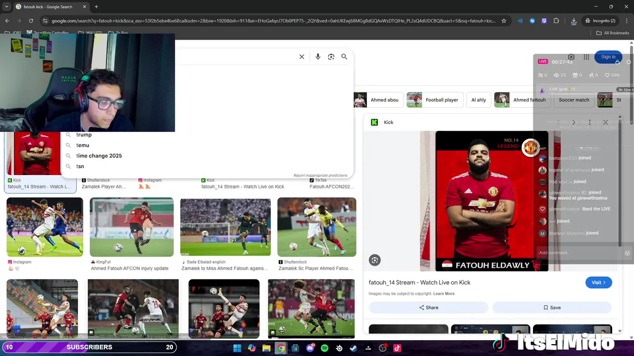Filter by Ahmed fattouh chip

pyautogui.click(x=522, y=100)
